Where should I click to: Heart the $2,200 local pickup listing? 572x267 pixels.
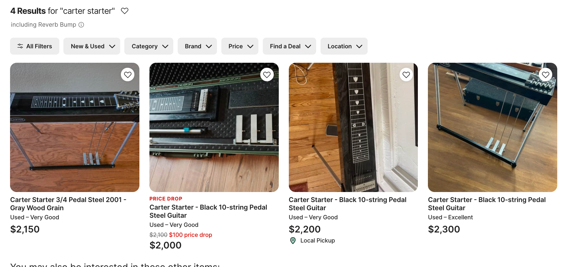coord(406,75)
